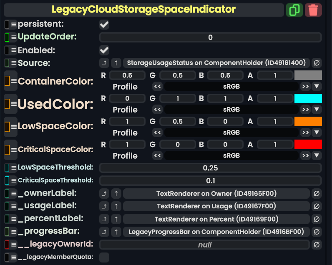
Task: Toggle the __legacyMemberQuota checkbox
Action: click(104, 257)
